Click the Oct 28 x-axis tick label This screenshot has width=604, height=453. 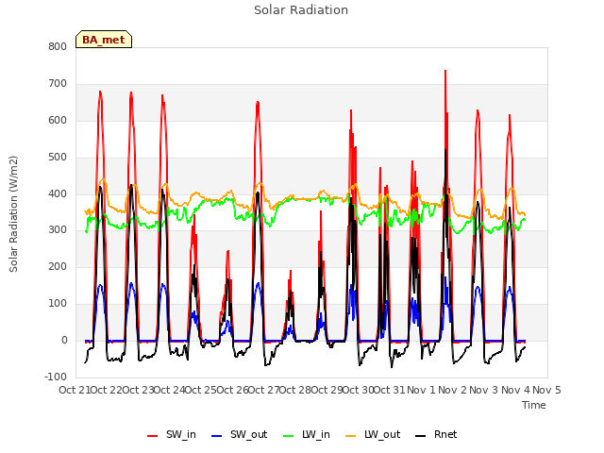coord(294,390)
